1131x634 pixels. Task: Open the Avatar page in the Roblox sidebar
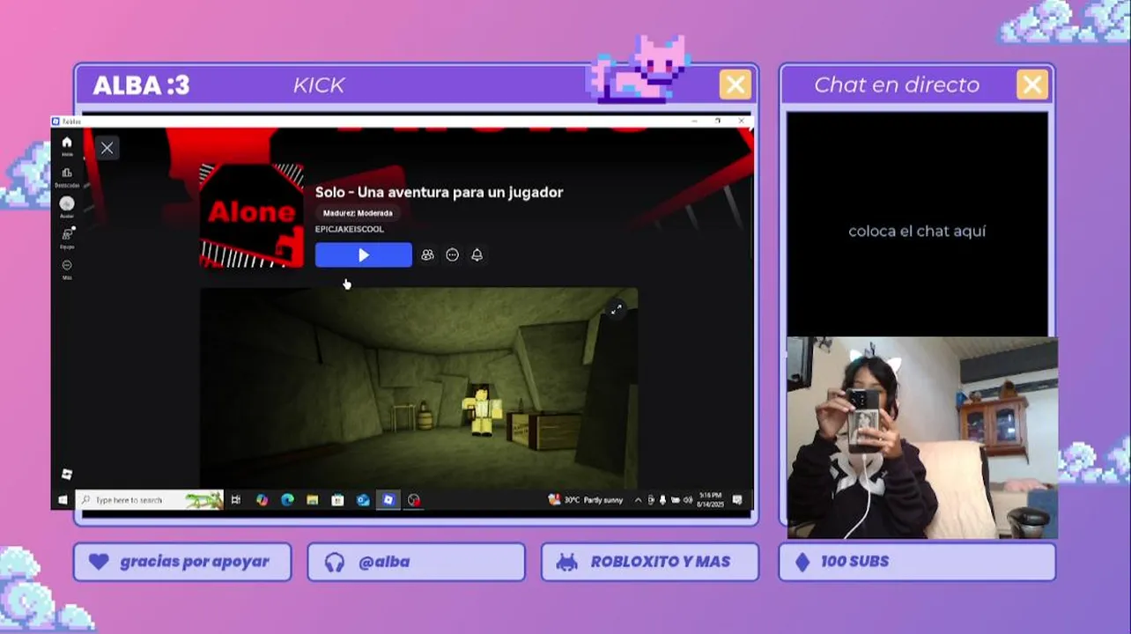[66, 207]
